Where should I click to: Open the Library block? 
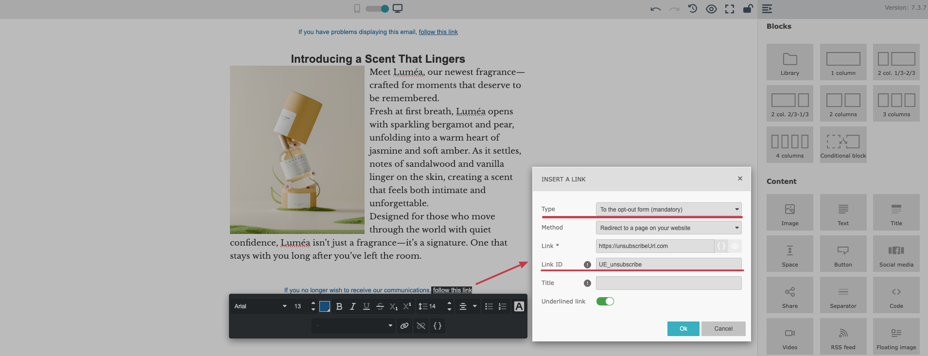[x=790, y=62]
